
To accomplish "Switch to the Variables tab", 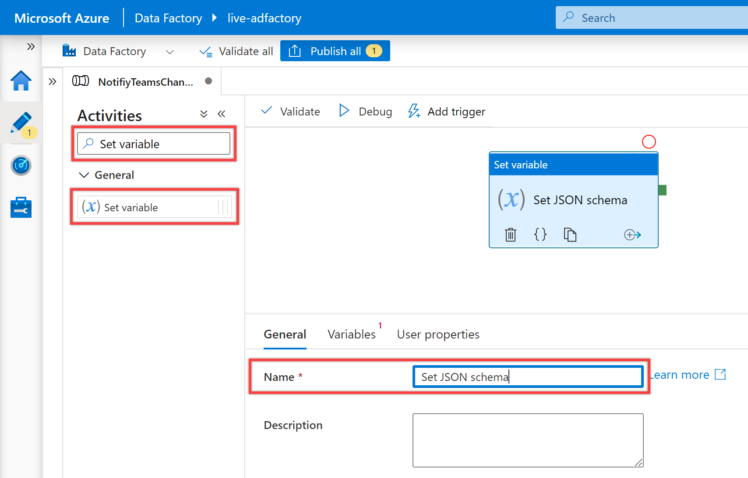I will (351, 335).
